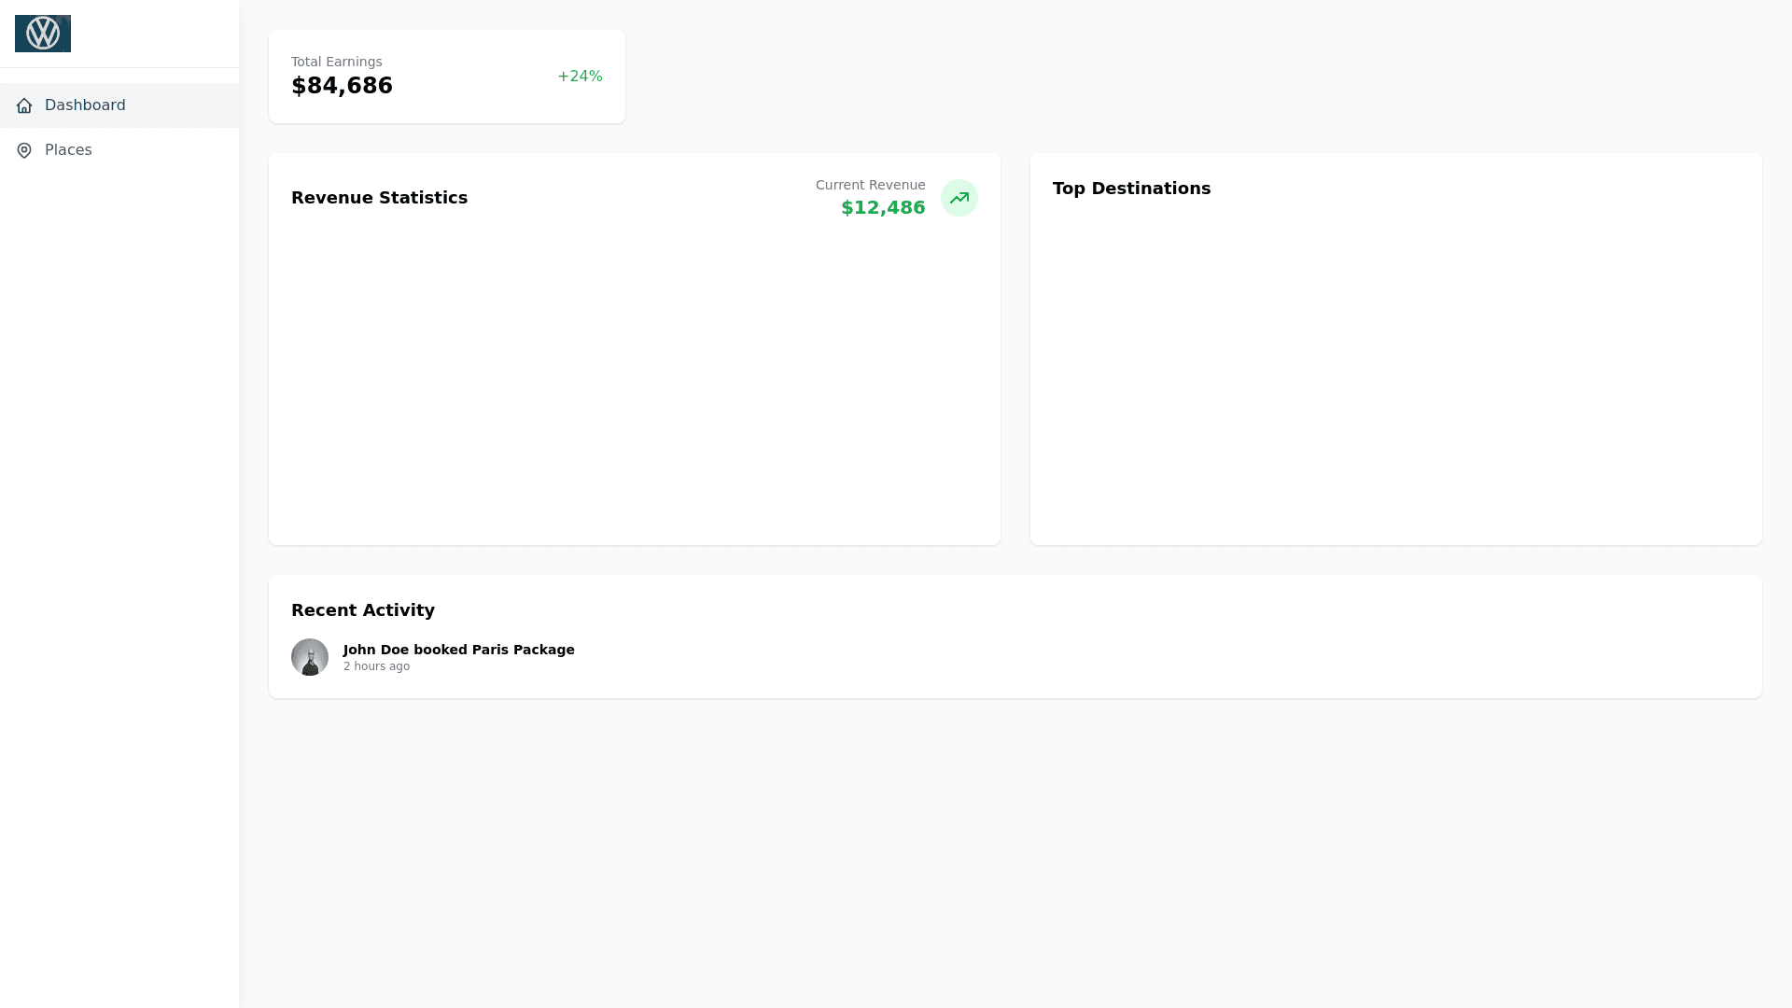
Task: Click empty Top Destinations panel area
Action: [x=1395, y=373]
